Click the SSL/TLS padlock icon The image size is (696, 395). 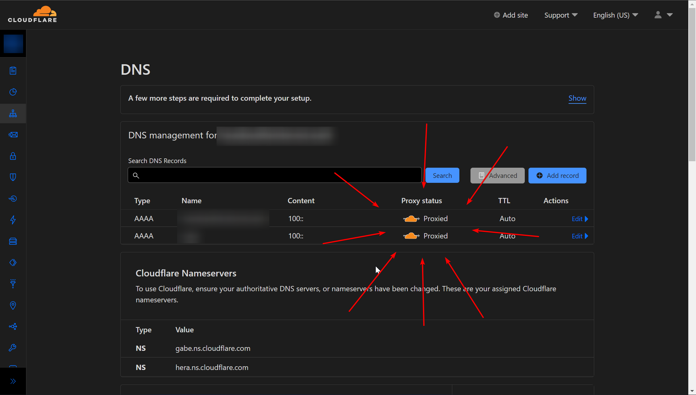pos(13,156)
